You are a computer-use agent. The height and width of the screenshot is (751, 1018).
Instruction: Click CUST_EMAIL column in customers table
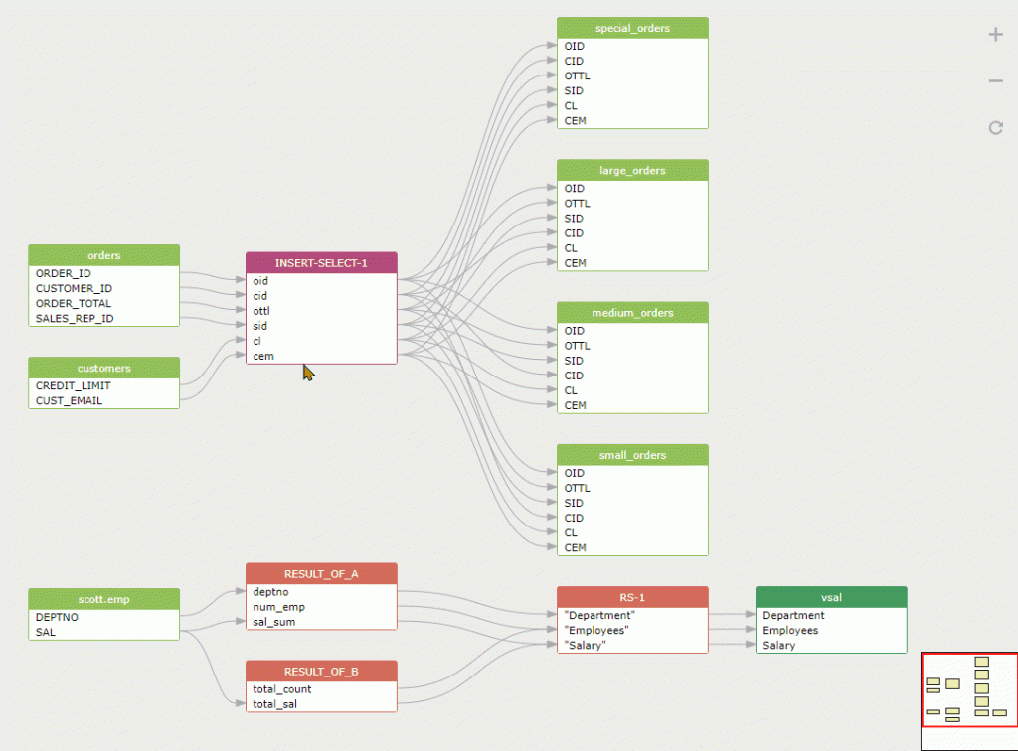(69, 401)
